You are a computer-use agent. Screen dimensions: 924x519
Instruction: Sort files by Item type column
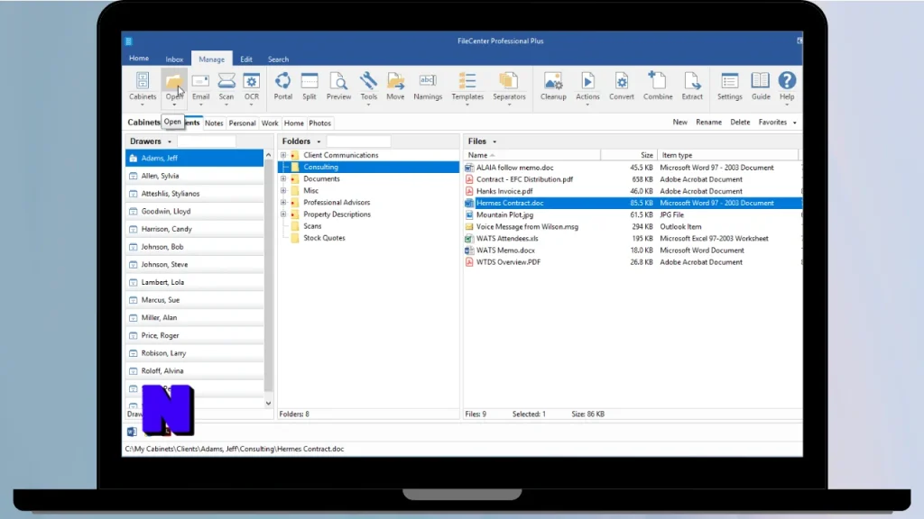[x=728, y=155]
